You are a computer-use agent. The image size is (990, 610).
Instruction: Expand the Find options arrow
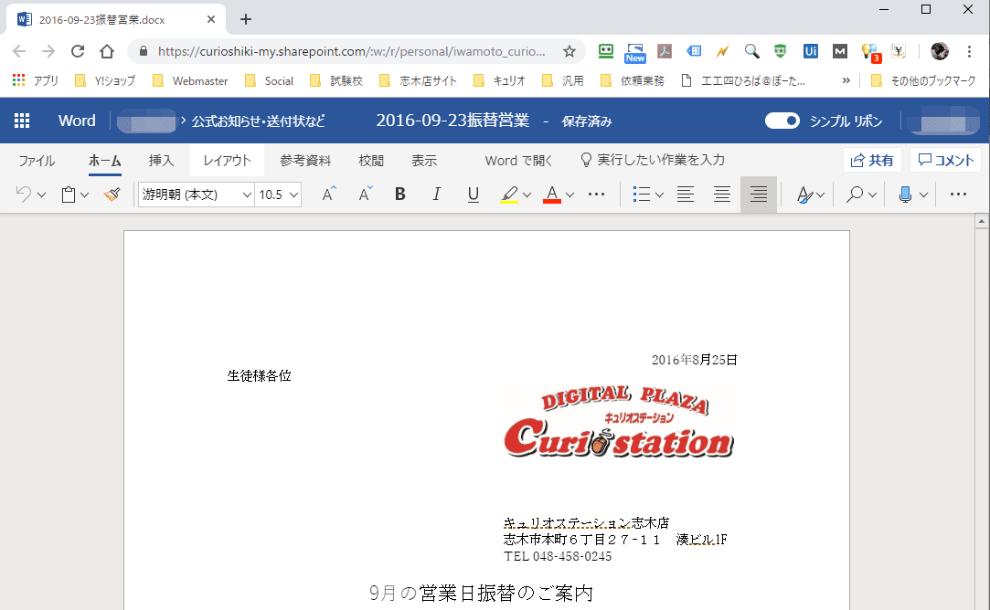point(873,195)
